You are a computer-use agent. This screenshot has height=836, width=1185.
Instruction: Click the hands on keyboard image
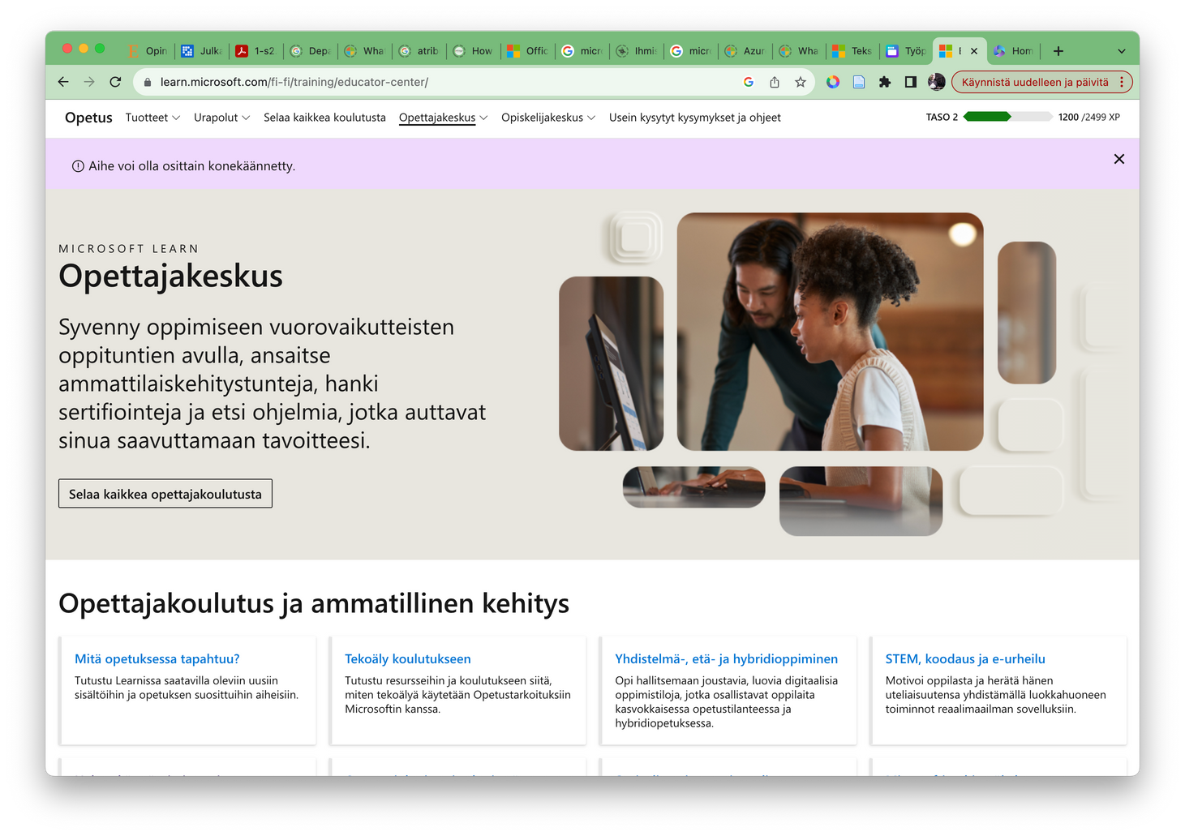pyautogui.click(x=693, y=487)
